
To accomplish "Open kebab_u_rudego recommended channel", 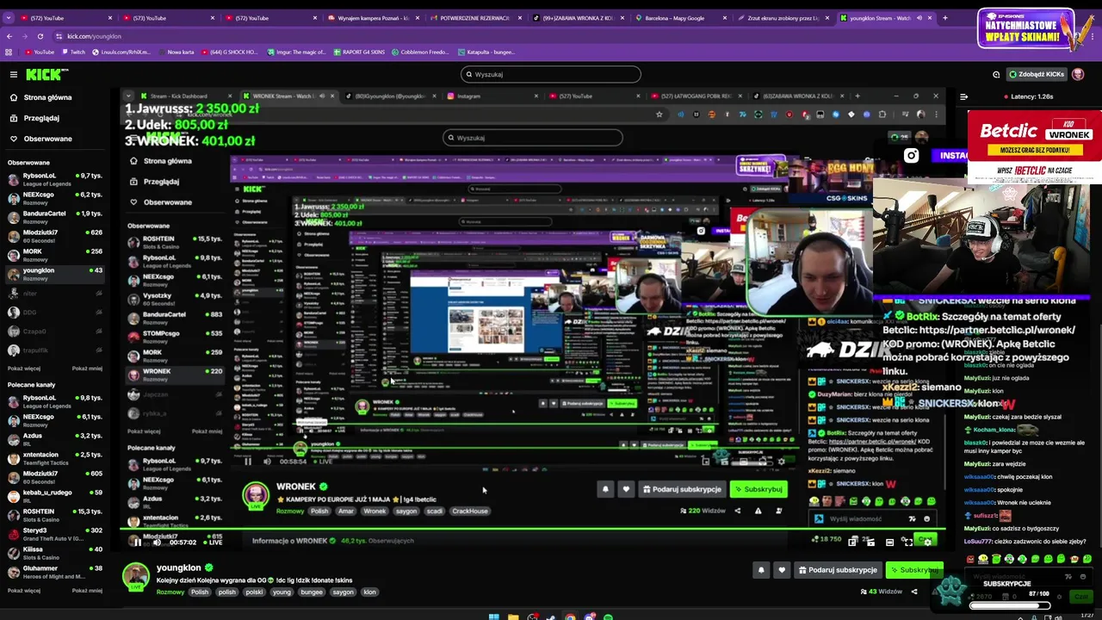I will tap(55, 495).
